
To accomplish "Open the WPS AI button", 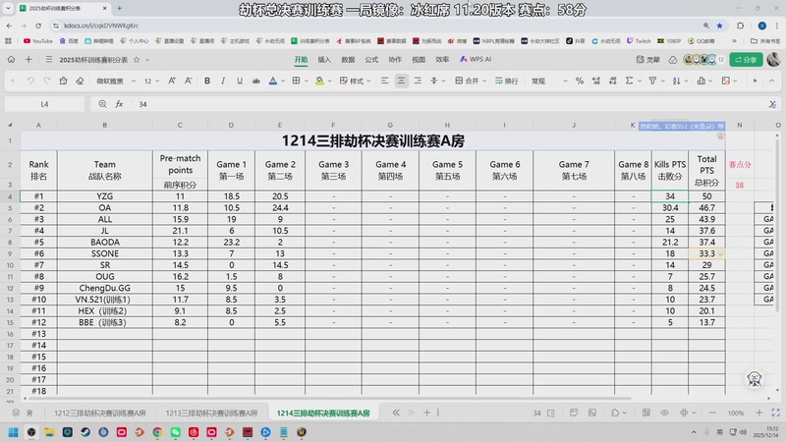I will (x=476, y=59).
